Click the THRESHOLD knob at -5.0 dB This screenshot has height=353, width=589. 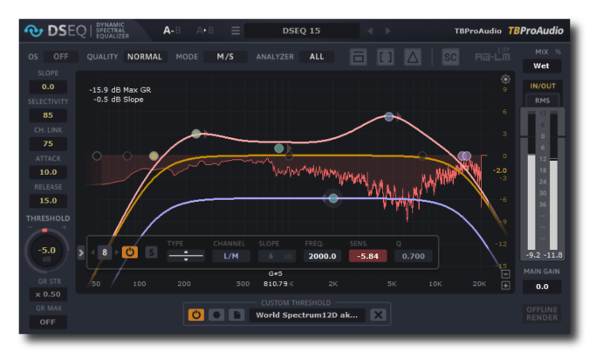[x=46, y=251]
